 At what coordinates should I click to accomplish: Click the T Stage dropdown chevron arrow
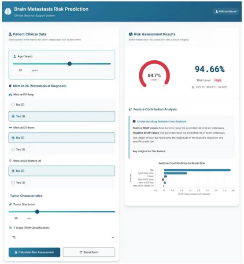pos(113,237)
